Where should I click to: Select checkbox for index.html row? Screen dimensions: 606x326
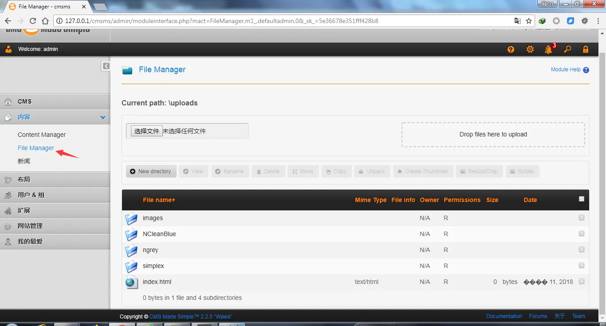582,281
